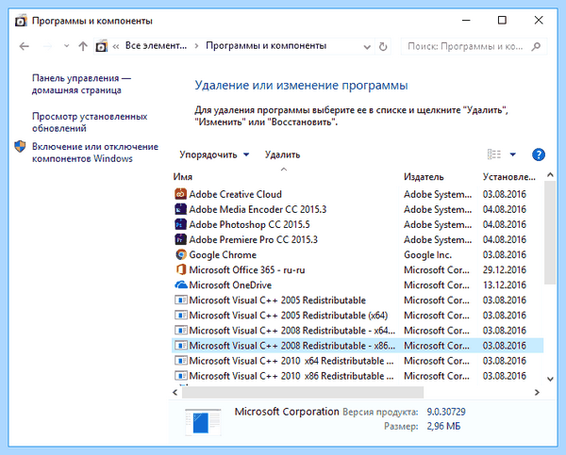Viewport: 566px width, 455px height.
Task: Click icon of Visual C++ 2008 Redistributable - x64
Action: (180, 331)
